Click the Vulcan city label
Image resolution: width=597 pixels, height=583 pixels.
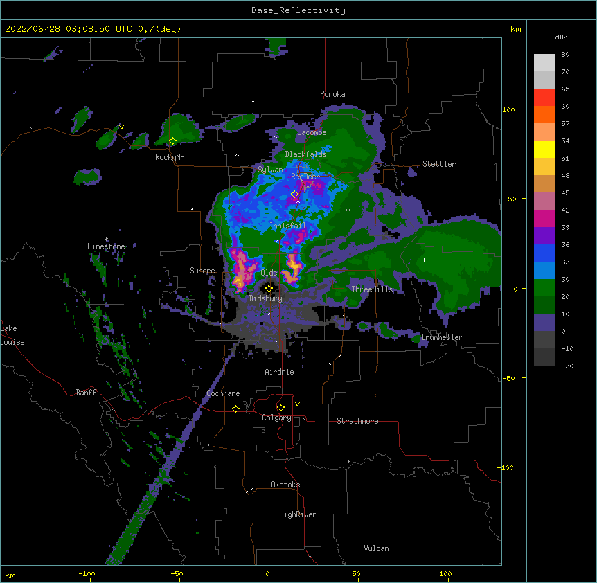click(x=376, y=548)
